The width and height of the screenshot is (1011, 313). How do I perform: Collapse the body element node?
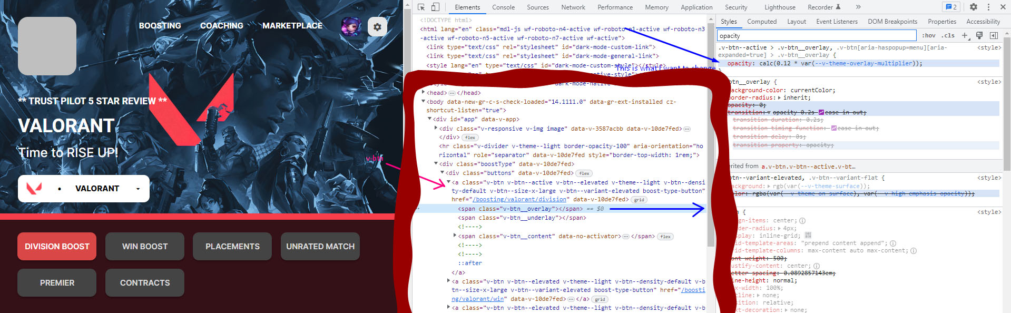click(x=423, y=102)
